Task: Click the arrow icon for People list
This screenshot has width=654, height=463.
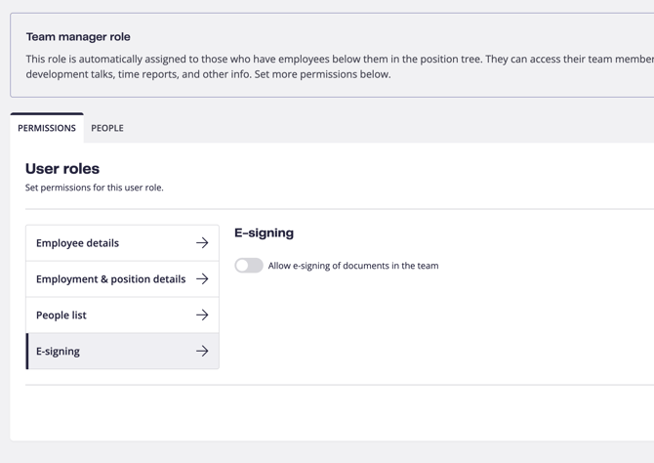Action: pyautogui.click(x=202, y=316)
